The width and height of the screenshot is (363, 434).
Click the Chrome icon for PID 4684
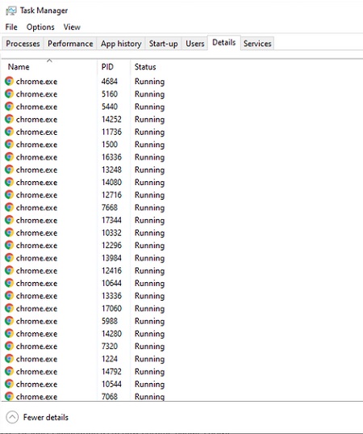(9, 82)
